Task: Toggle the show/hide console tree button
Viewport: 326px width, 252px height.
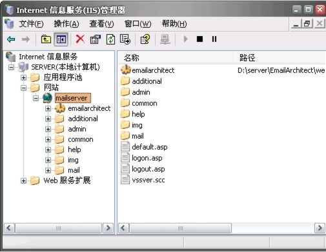Action: point(61,39)
